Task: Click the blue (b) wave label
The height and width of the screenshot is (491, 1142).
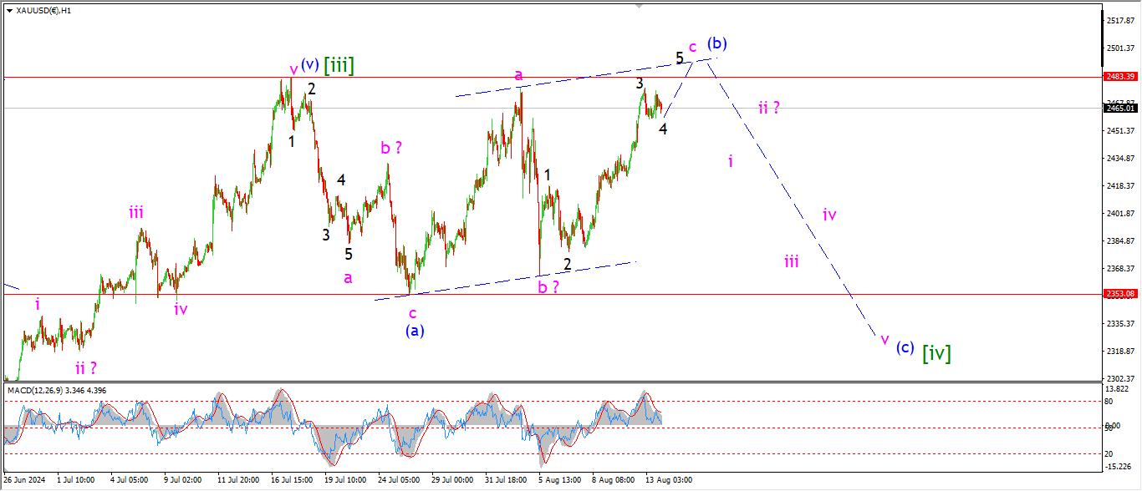Action: pos(716,43)
